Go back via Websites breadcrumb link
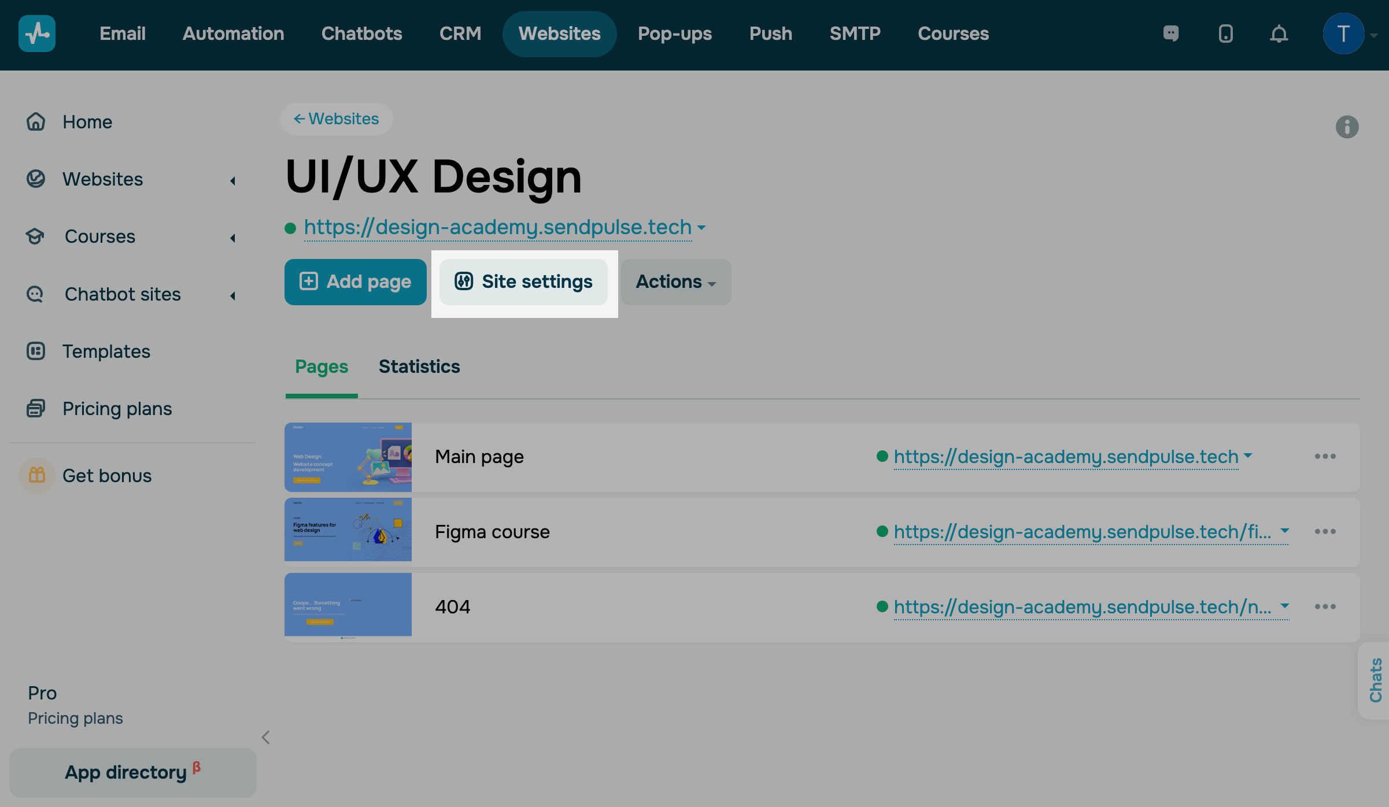Viewport: 1389px width, 807px height. [x=336, y=119]
